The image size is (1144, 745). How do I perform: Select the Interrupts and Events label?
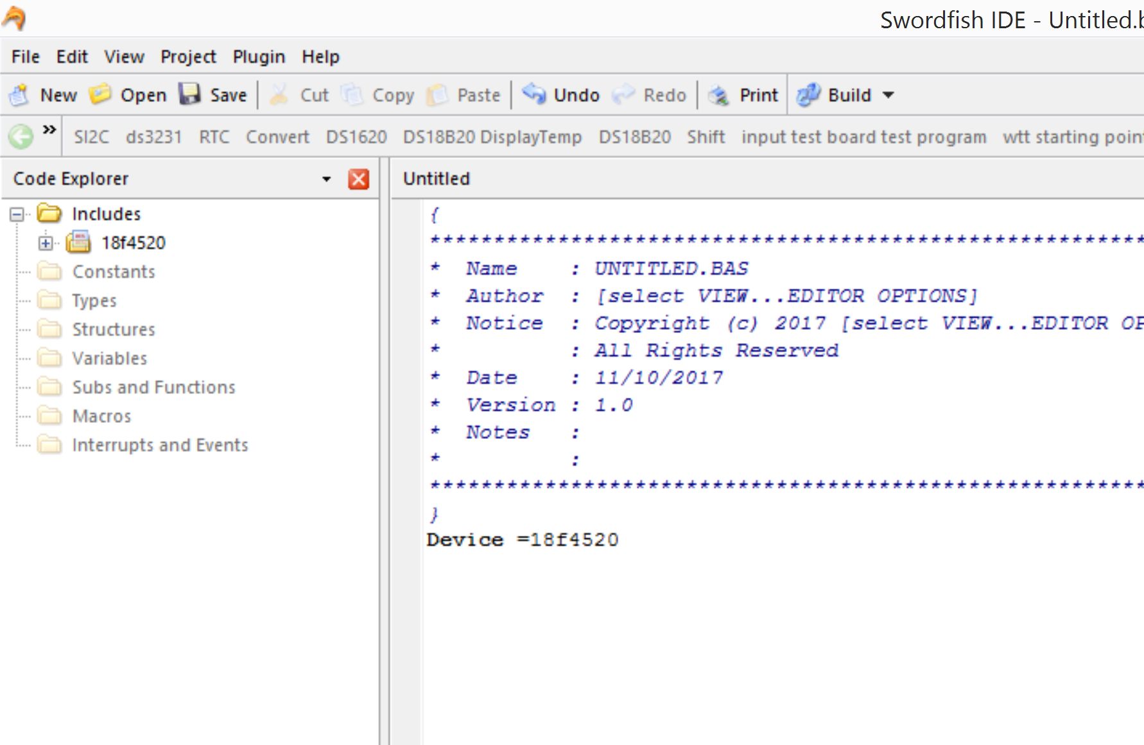tap(160, 445)
